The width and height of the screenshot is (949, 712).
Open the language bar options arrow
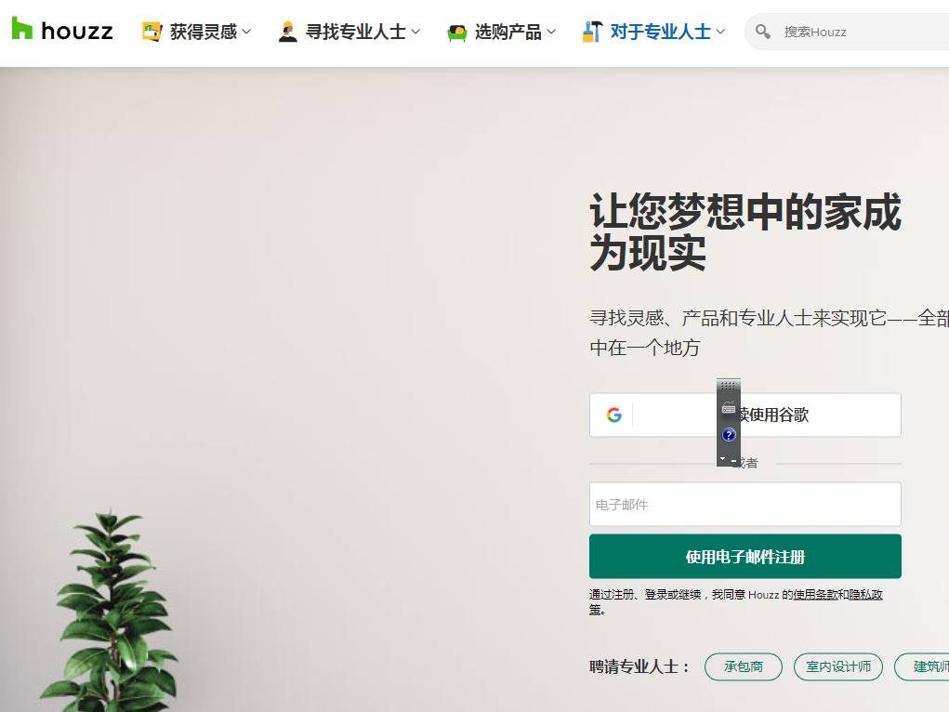(722, 459)
